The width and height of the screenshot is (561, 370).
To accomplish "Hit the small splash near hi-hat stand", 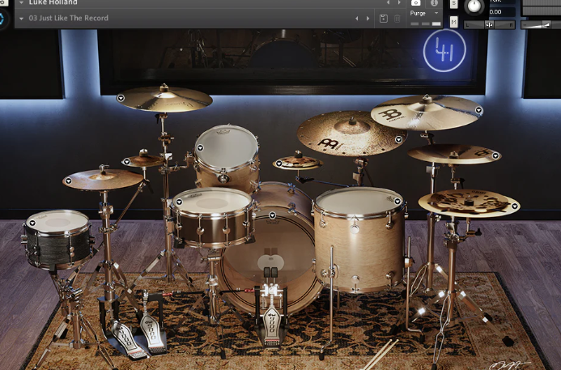I will pyautogui.click(x=144, y=161).
